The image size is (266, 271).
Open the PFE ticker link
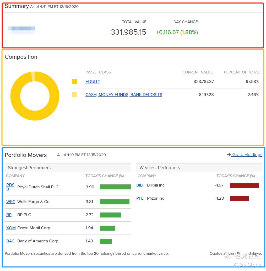pos(140,198)
